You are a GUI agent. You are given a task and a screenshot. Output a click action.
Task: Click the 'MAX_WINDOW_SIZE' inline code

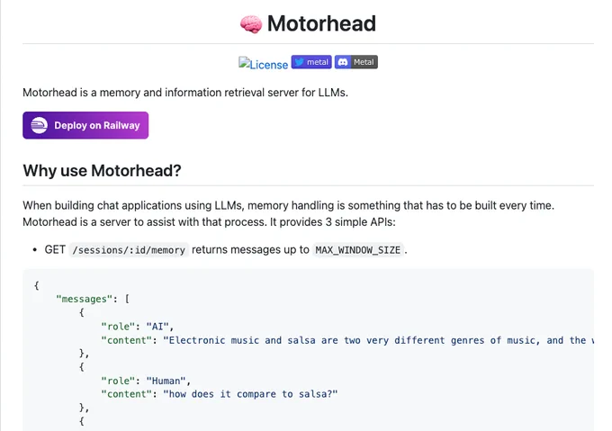coord(358,250)
